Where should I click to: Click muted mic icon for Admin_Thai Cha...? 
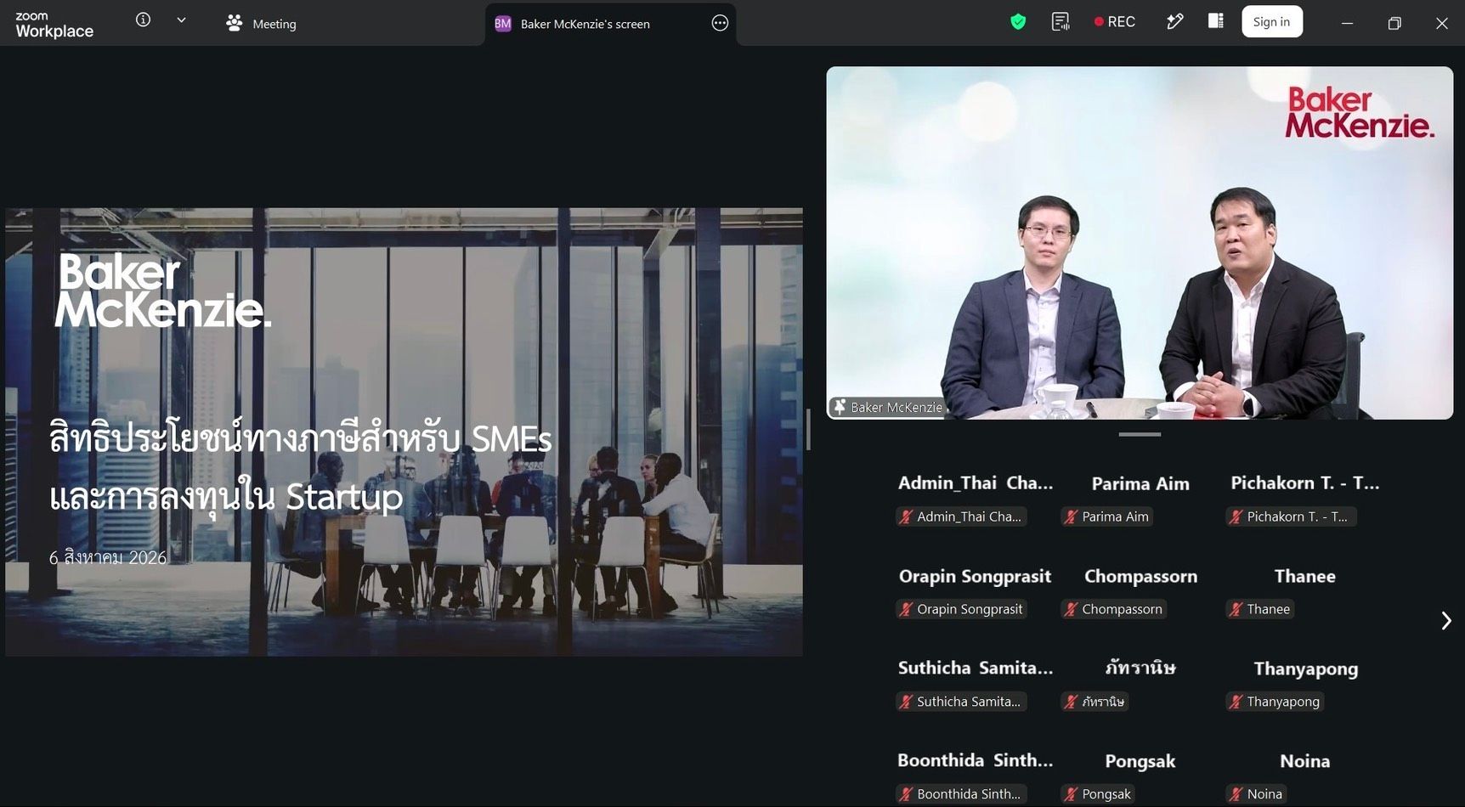pos(906,516)
